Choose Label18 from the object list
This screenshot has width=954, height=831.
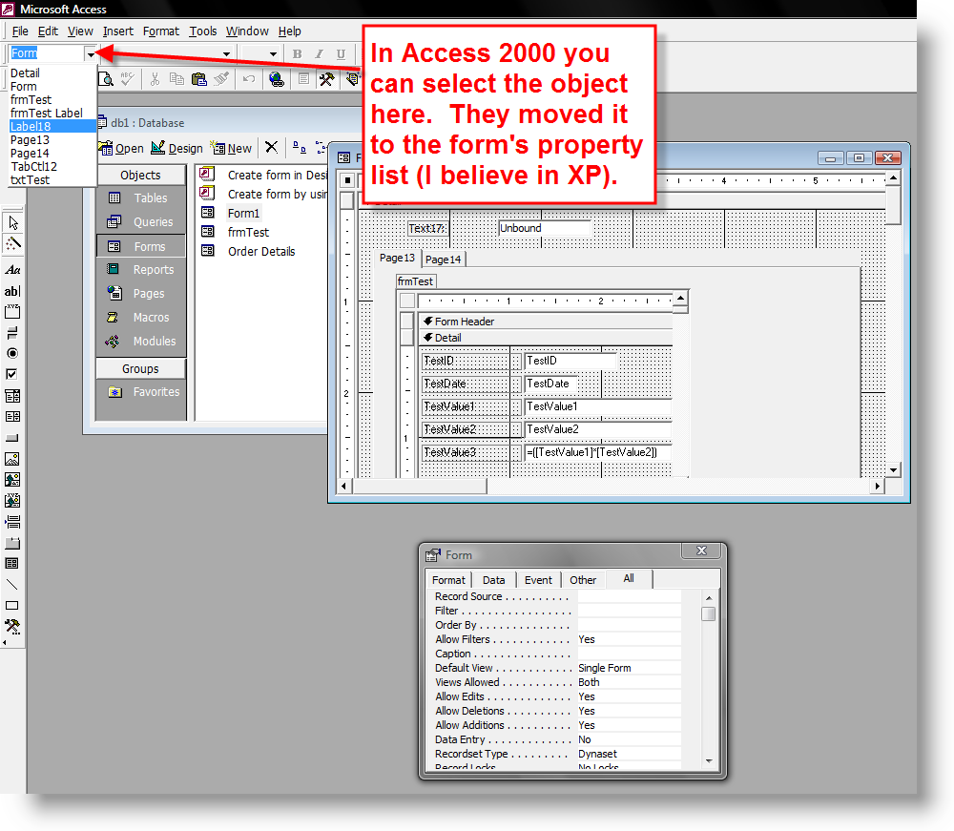[x=31, y=126]
